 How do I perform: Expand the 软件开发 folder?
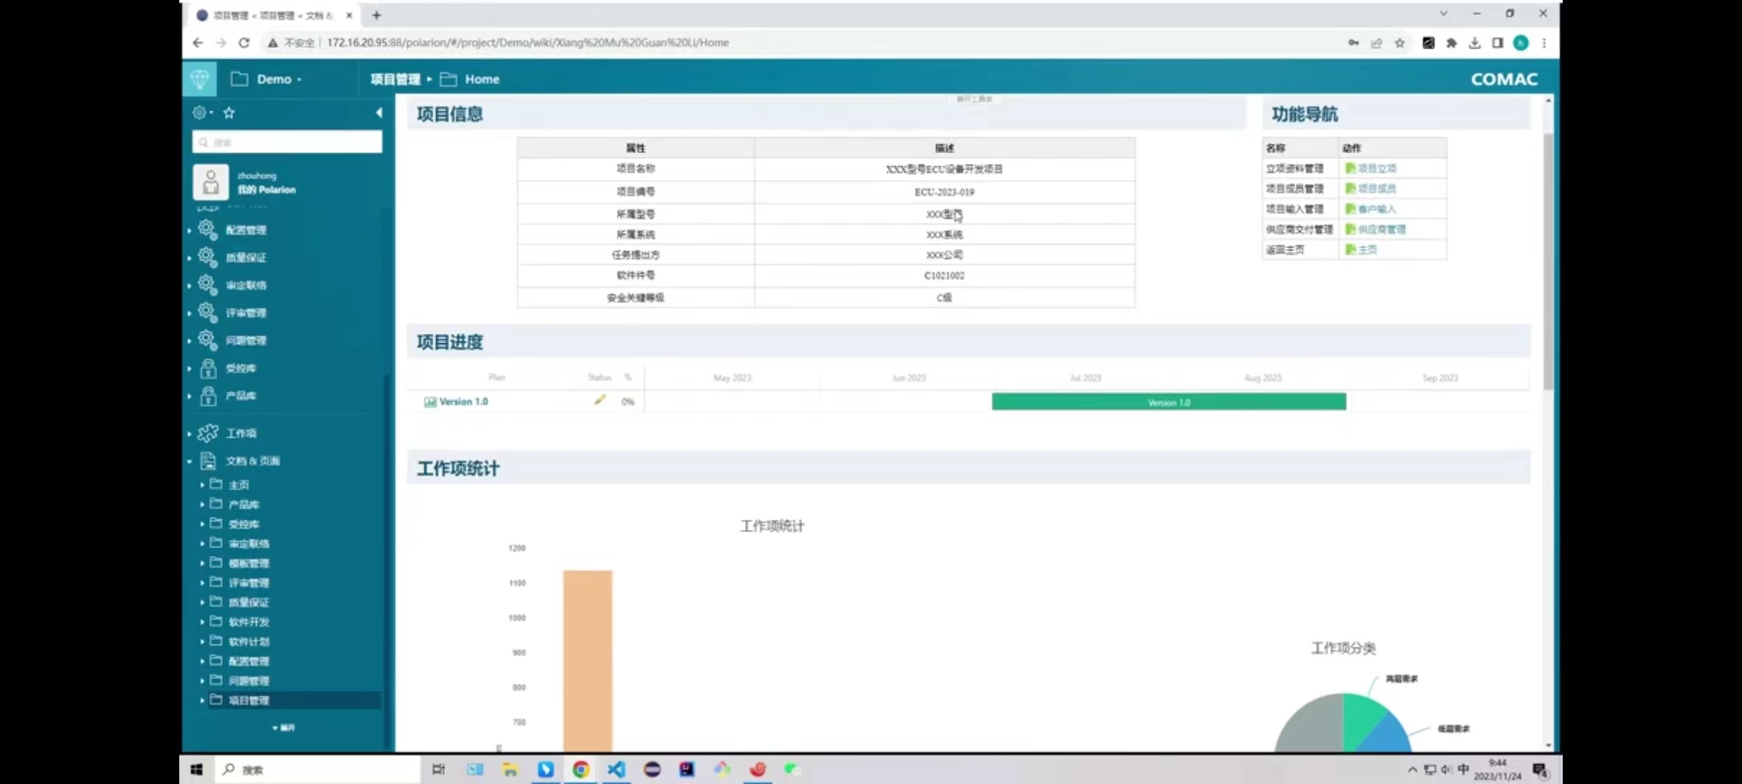click(202, 622)
